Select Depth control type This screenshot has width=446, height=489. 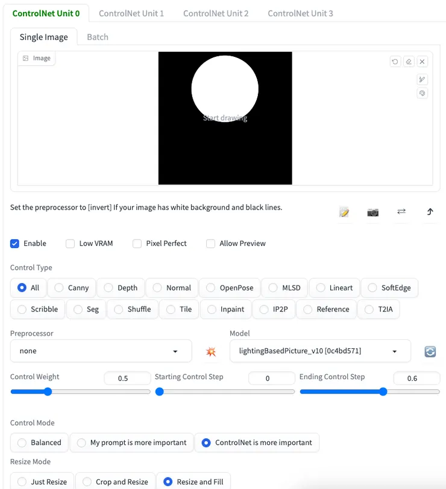point(121,287)
